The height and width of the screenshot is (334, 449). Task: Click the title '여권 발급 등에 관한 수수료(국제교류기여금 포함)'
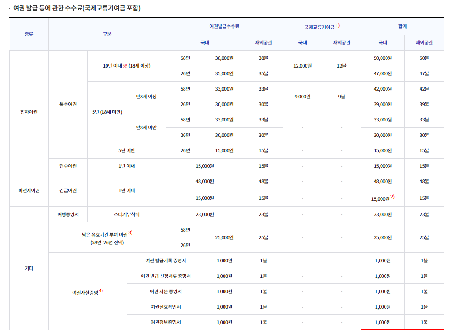77,8
